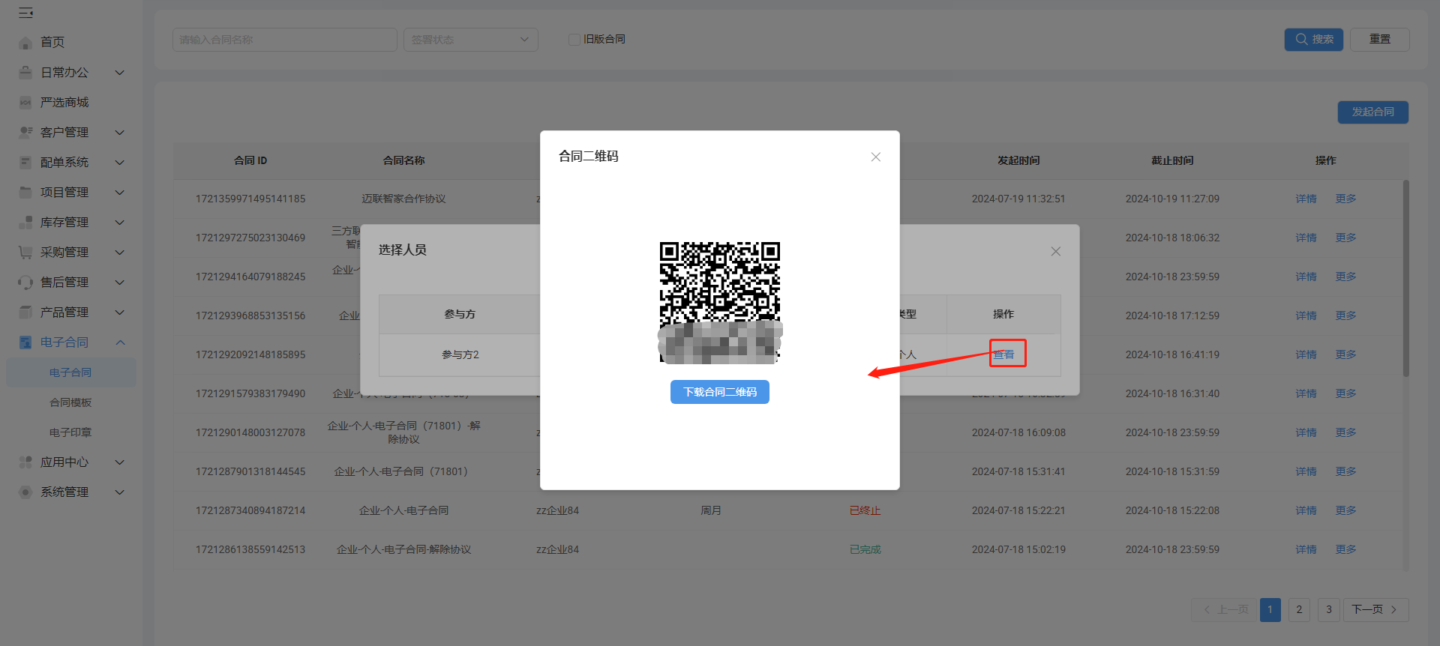
Task: Click the 电子合同 parent menu icon
Action: (x=25, y=342)
